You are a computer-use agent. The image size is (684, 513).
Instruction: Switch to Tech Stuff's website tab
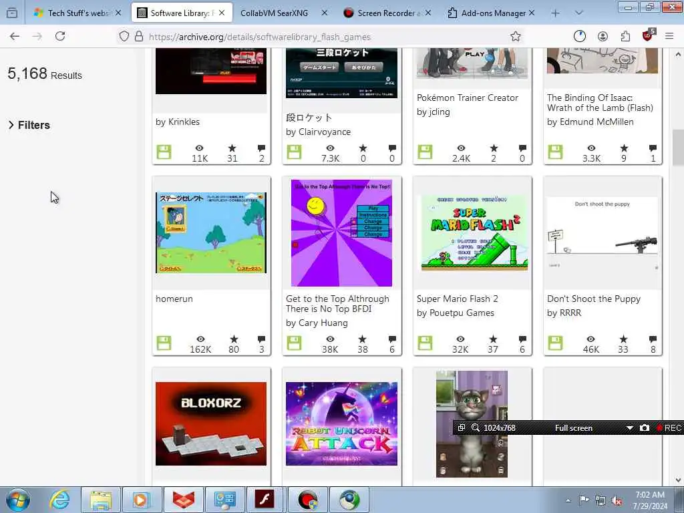[77, 13]
